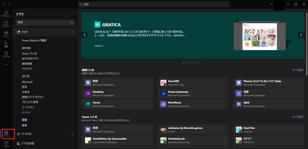Viewport: 308px width, 149px height.
Task: Jump to the last banner carousel dot
Action: [x=203, y=63]
